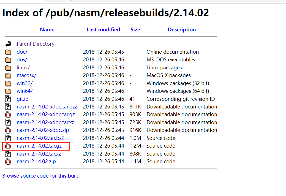Screen dimensions: 286x196
Task: Click the archive icon beside nasm-2.14.02-xdoc.zip
Action: [x=8, y=130]
